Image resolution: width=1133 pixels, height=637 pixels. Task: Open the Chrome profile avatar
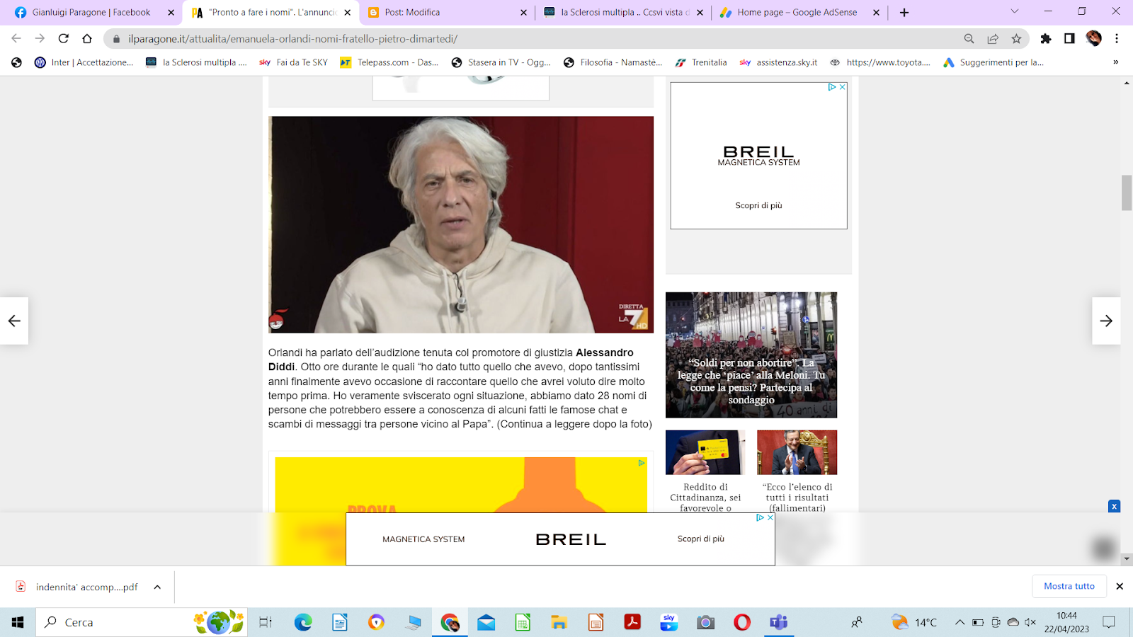point(1094,39)
